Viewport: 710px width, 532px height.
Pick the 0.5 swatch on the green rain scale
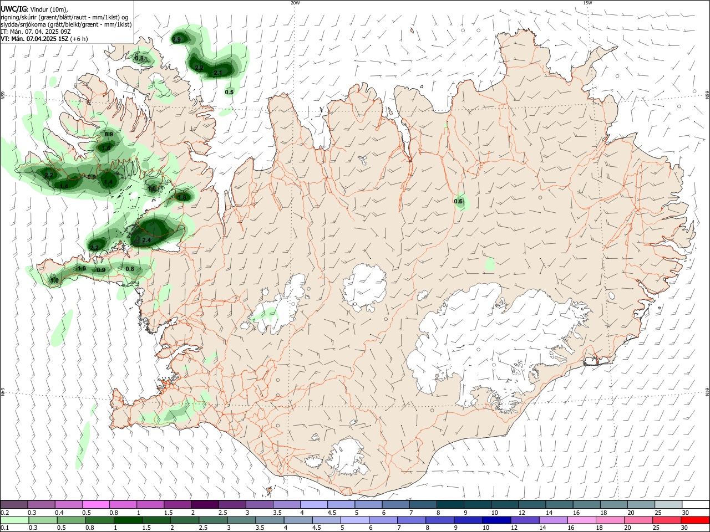[72, 520]
